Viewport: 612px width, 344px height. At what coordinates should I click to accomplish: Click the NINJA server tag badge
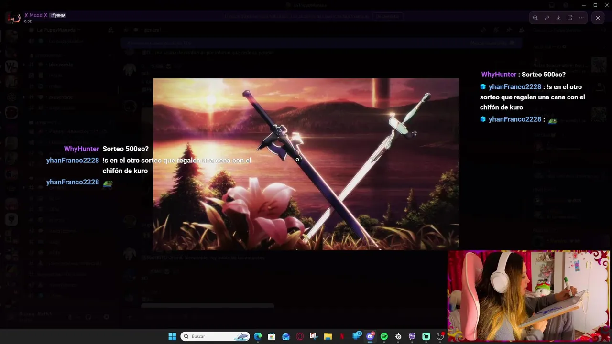(58, 15)
